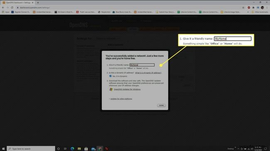270x151 pixels.
Task: Open the Extensions puzzle-piece menu
Action: coord(253,7)
